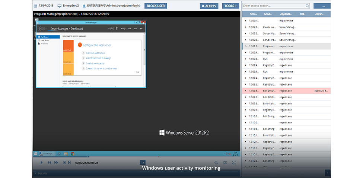The height and width of the screenshot is (178, 363).
Task: Open the 1x playback speed selector
Action: (143, 162)
